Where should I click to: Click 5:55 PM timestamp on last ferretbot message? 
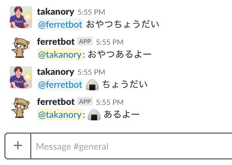click(x=110, y=102)
